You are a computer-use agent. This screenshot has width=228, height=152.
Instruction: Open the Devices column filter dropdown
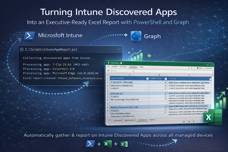pos(210,79)
